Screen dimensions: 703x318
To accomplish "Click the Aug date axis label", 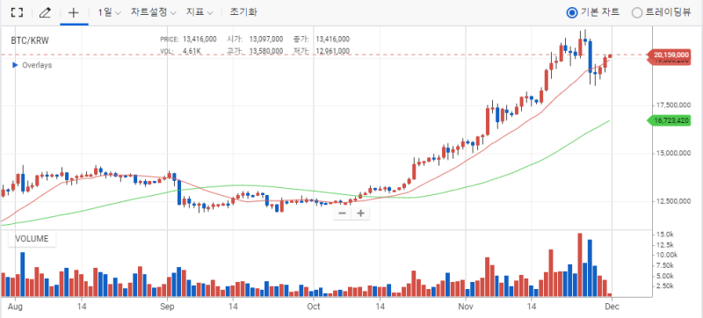I will click(x=15, y=307).
